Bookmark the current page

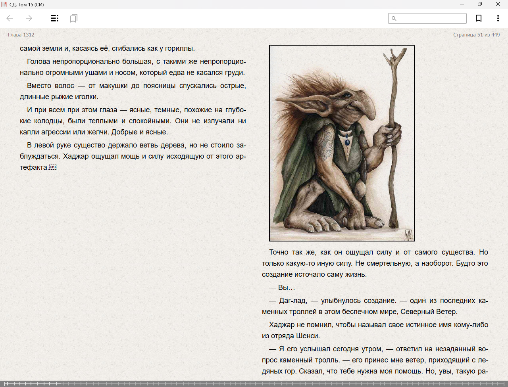coord(479,18)
